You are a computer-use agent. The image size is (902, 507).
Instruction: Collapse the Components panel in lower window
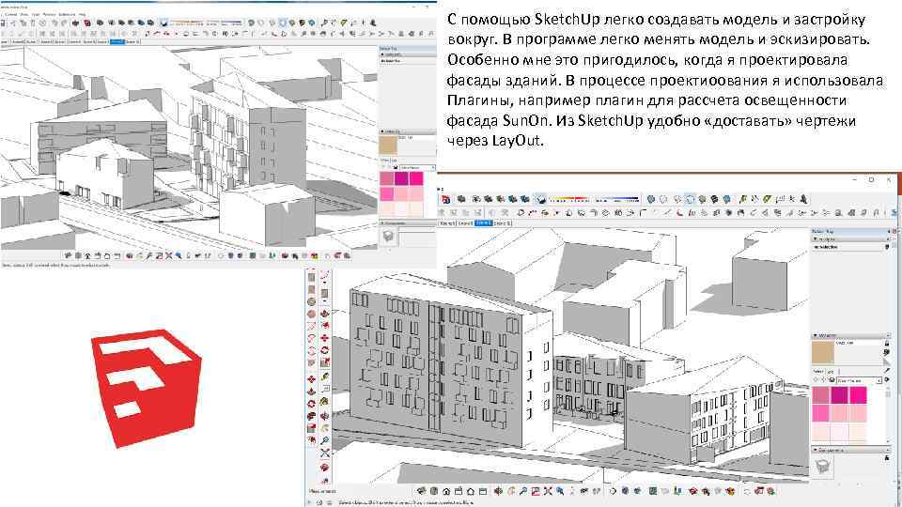tap(816, 450)
